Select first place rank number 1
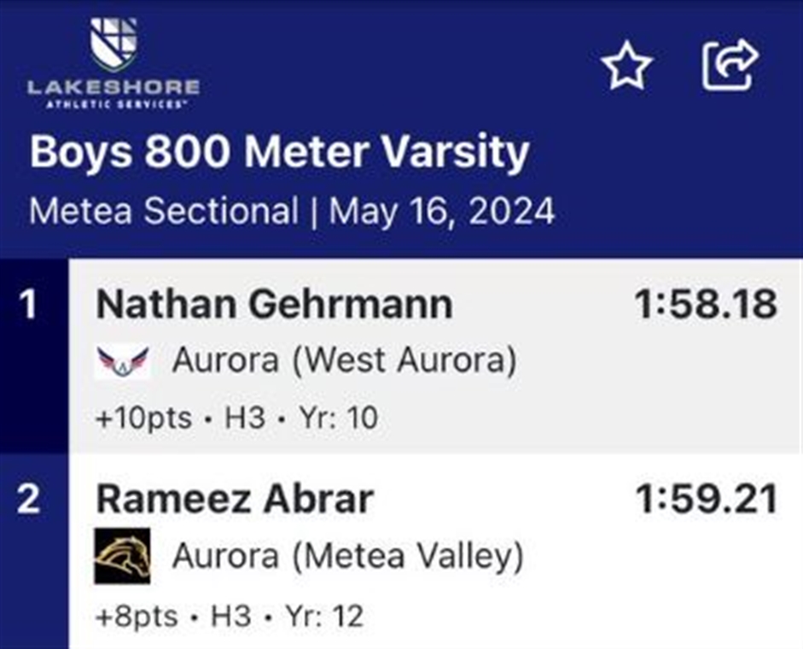The image size is (803, 649). coord(28,304)
